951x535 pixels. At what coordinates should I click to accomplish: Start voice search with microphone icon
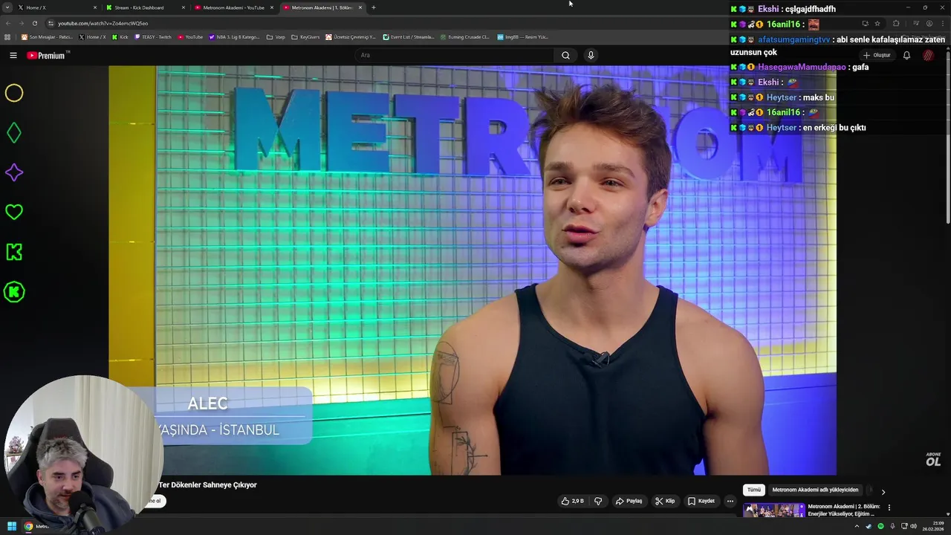click(x=591, y=55)
